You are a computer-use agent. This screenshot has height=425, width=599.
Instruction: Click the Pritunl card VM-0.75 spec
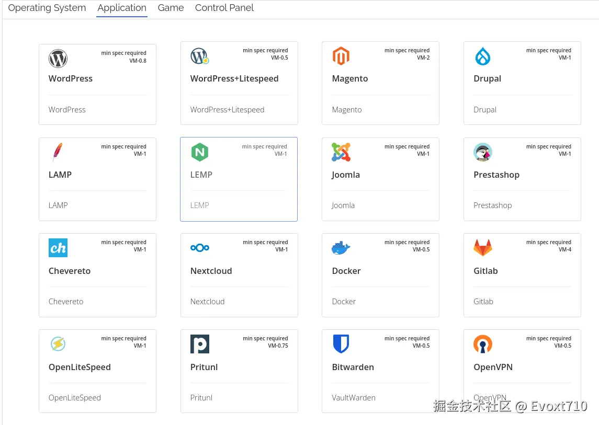click(278, 346)
